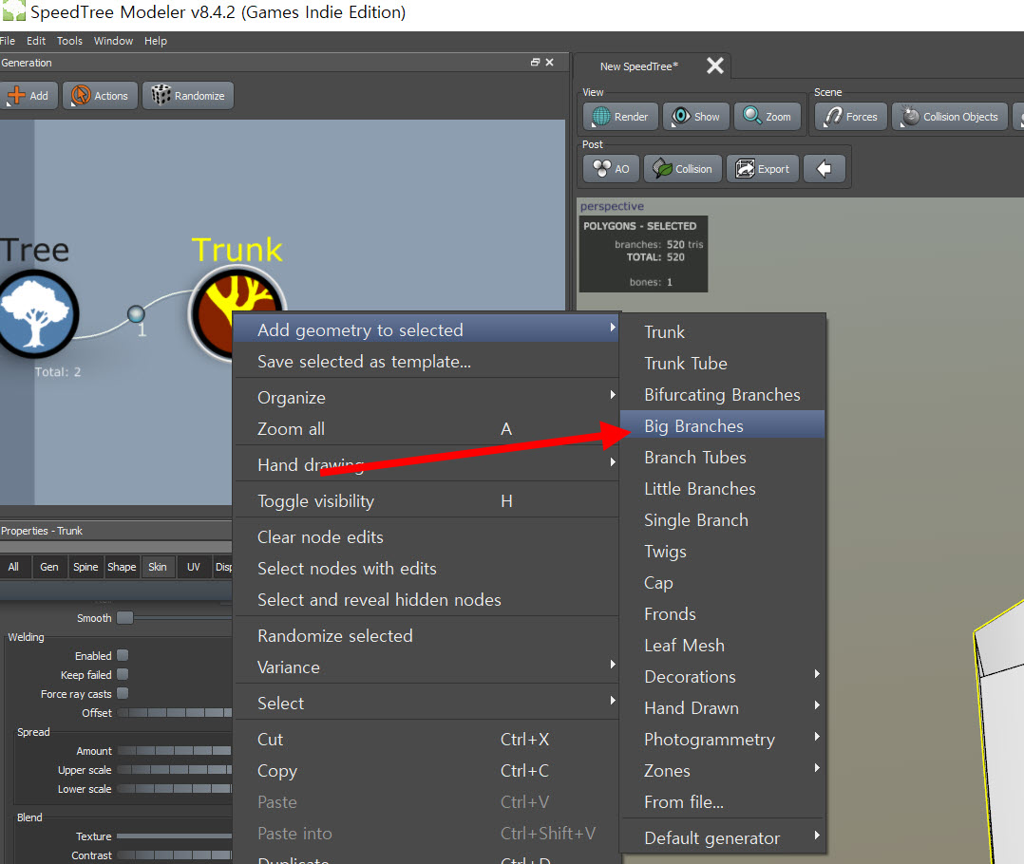Adjust the Welding Offset slider
The width and height of the screenshot is (1024, 864).
tap(175, 713)
